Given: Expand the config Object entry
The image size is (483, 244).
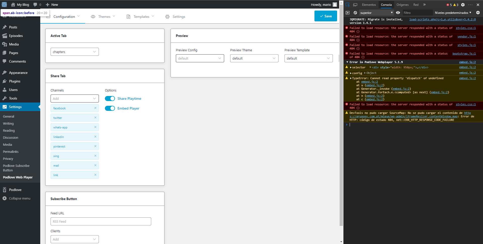Looking at the screenshot, I should (351, 73).
